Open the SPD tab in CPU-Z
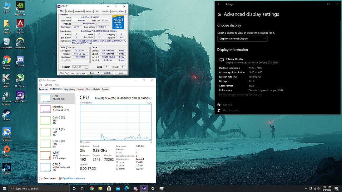The height and width of the screenshot is (192, 342). click(x=97, y=11)
